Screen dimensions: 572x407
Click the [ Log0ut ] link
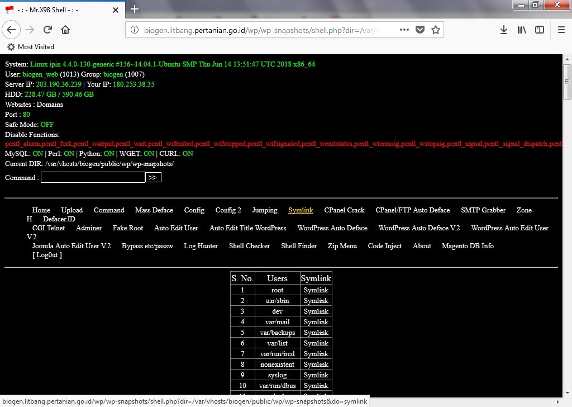pos(47,255)
